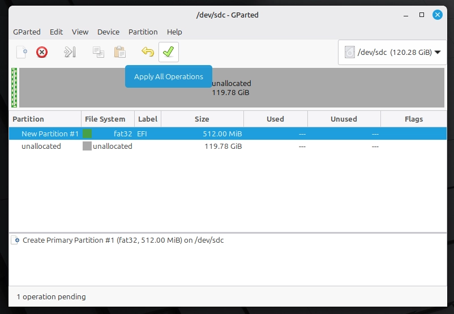454x314 pixels.
Task: Open the /dev/sdc device selector dropdown
Action: [x=392, y=53]
